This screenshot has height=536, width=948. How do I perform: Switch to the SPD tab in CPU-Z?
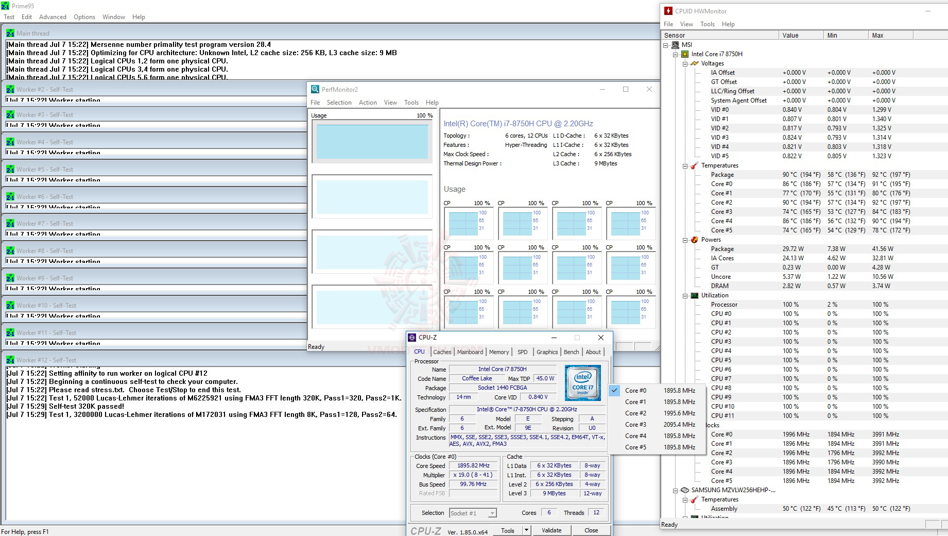pyautogui.click(x=523, y=352)
